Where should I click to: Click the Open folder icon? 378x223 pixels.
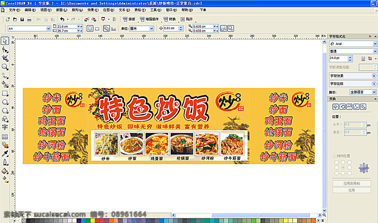coord(15,19)
